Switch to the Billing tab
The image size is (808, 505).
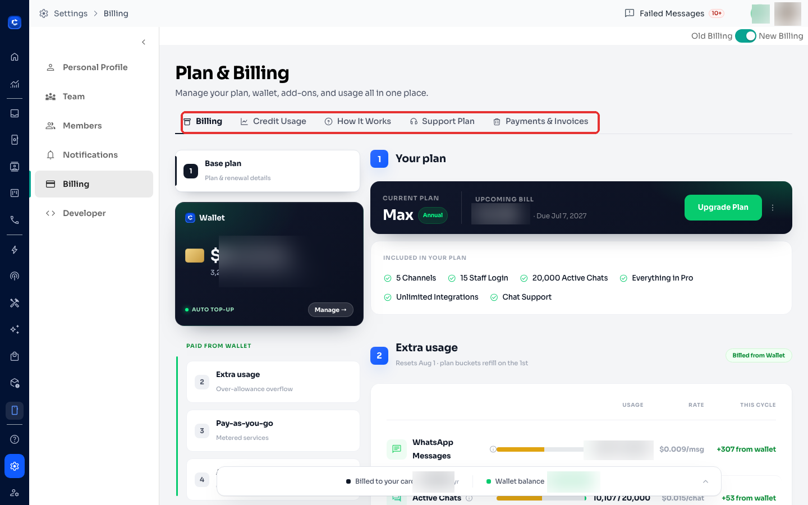point(203,121)
